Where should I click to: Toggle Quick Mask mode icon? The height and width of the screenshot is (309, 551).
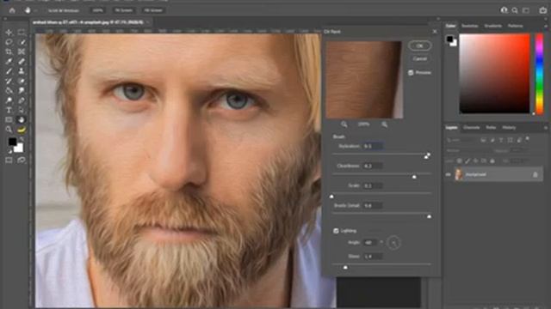pos(9,161)
